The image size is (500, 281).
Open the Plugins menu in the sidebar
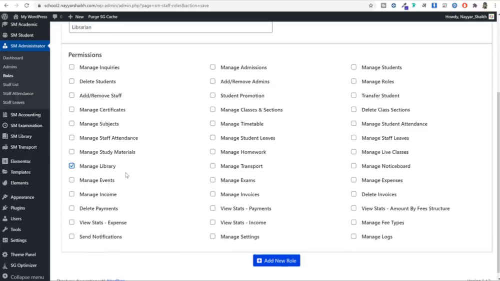click(x=17, y=208)
